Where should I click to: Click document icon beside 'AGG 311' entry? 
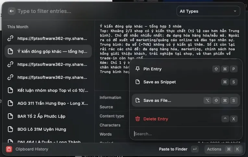point(10,103)
